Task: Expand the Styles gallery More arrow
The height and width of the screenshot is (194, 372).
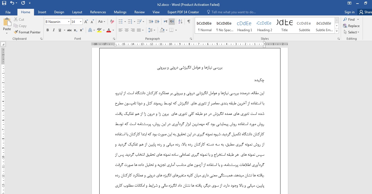Action: point(337,31)
